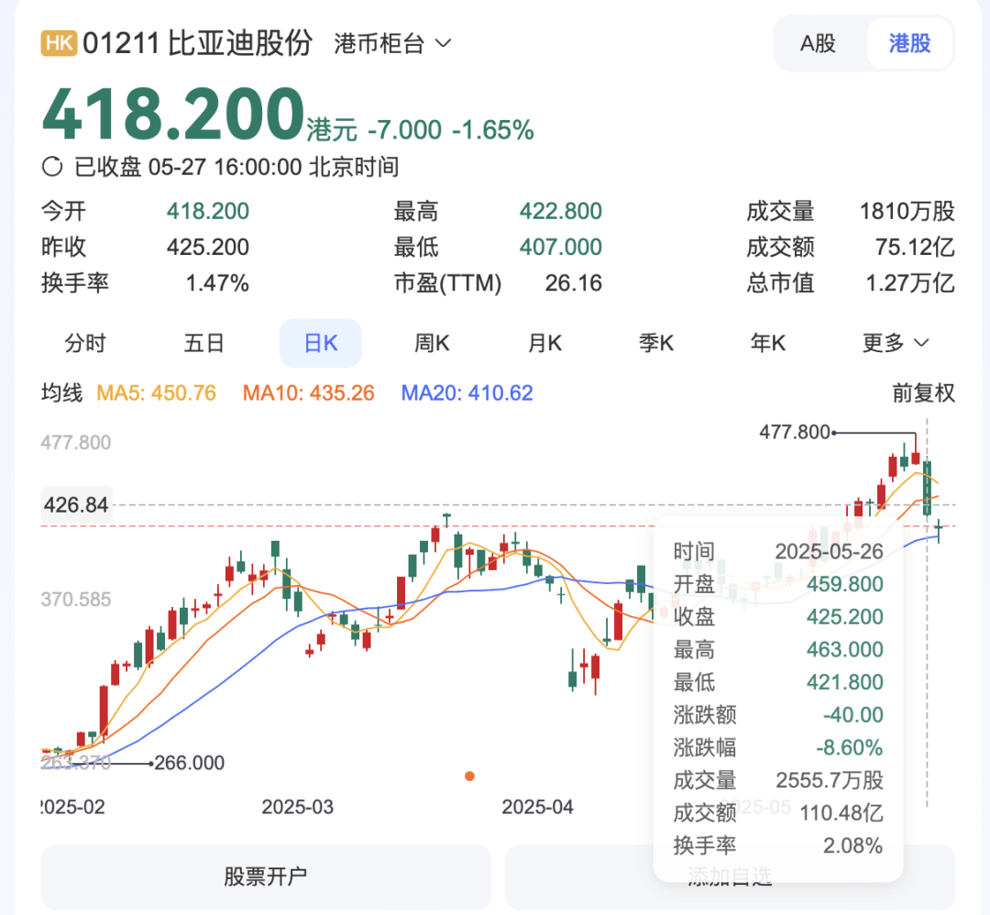Click the 均线 moving average label
The height and width of the screenshot is (915, 990).
[62, 392]
